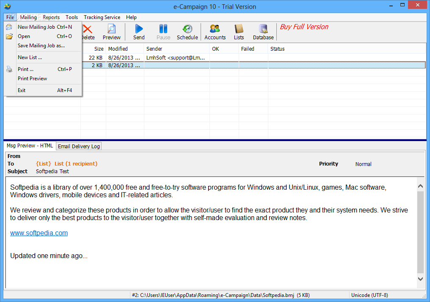This screenshot has width=430, height=302.
Task: Click the e-Campaign app icon in title bar
Action: point(7,6)
